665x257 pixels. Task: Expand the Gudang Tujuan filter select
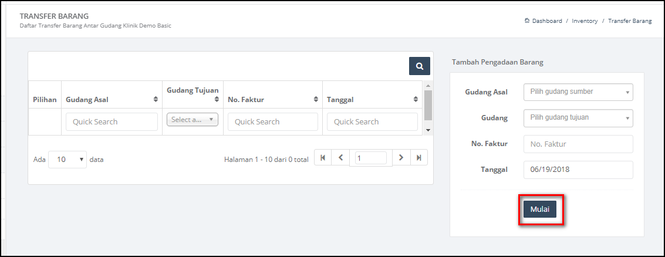[193, 120]
